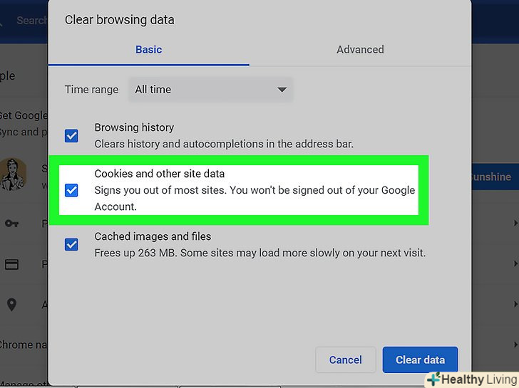
Task: Switch to the Advanced tab
Action: [x=360, y=50]
